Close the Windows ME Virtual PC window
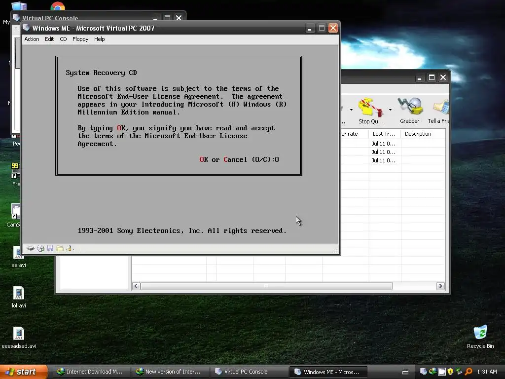 pyautogui.click(x=333, y=28)
